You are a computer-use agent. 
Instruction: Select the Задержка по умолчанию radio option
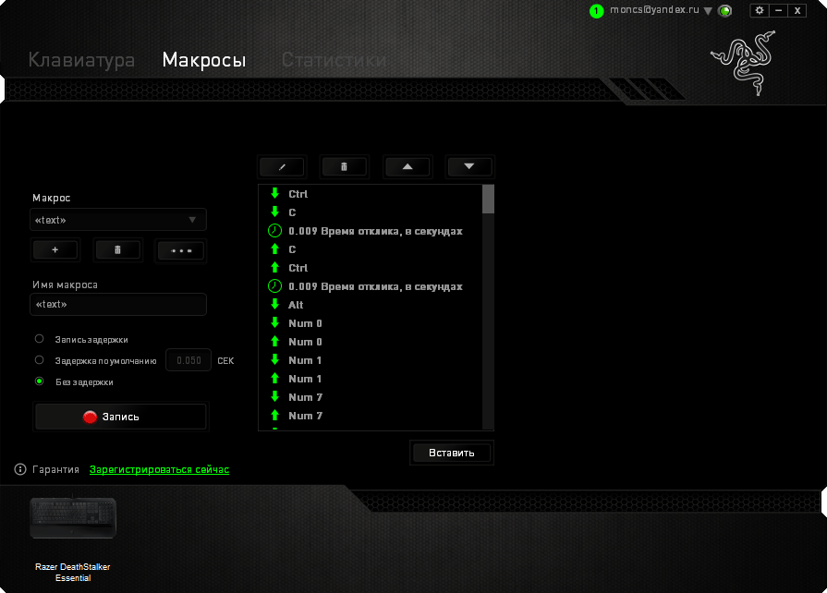tap(39, 360)
